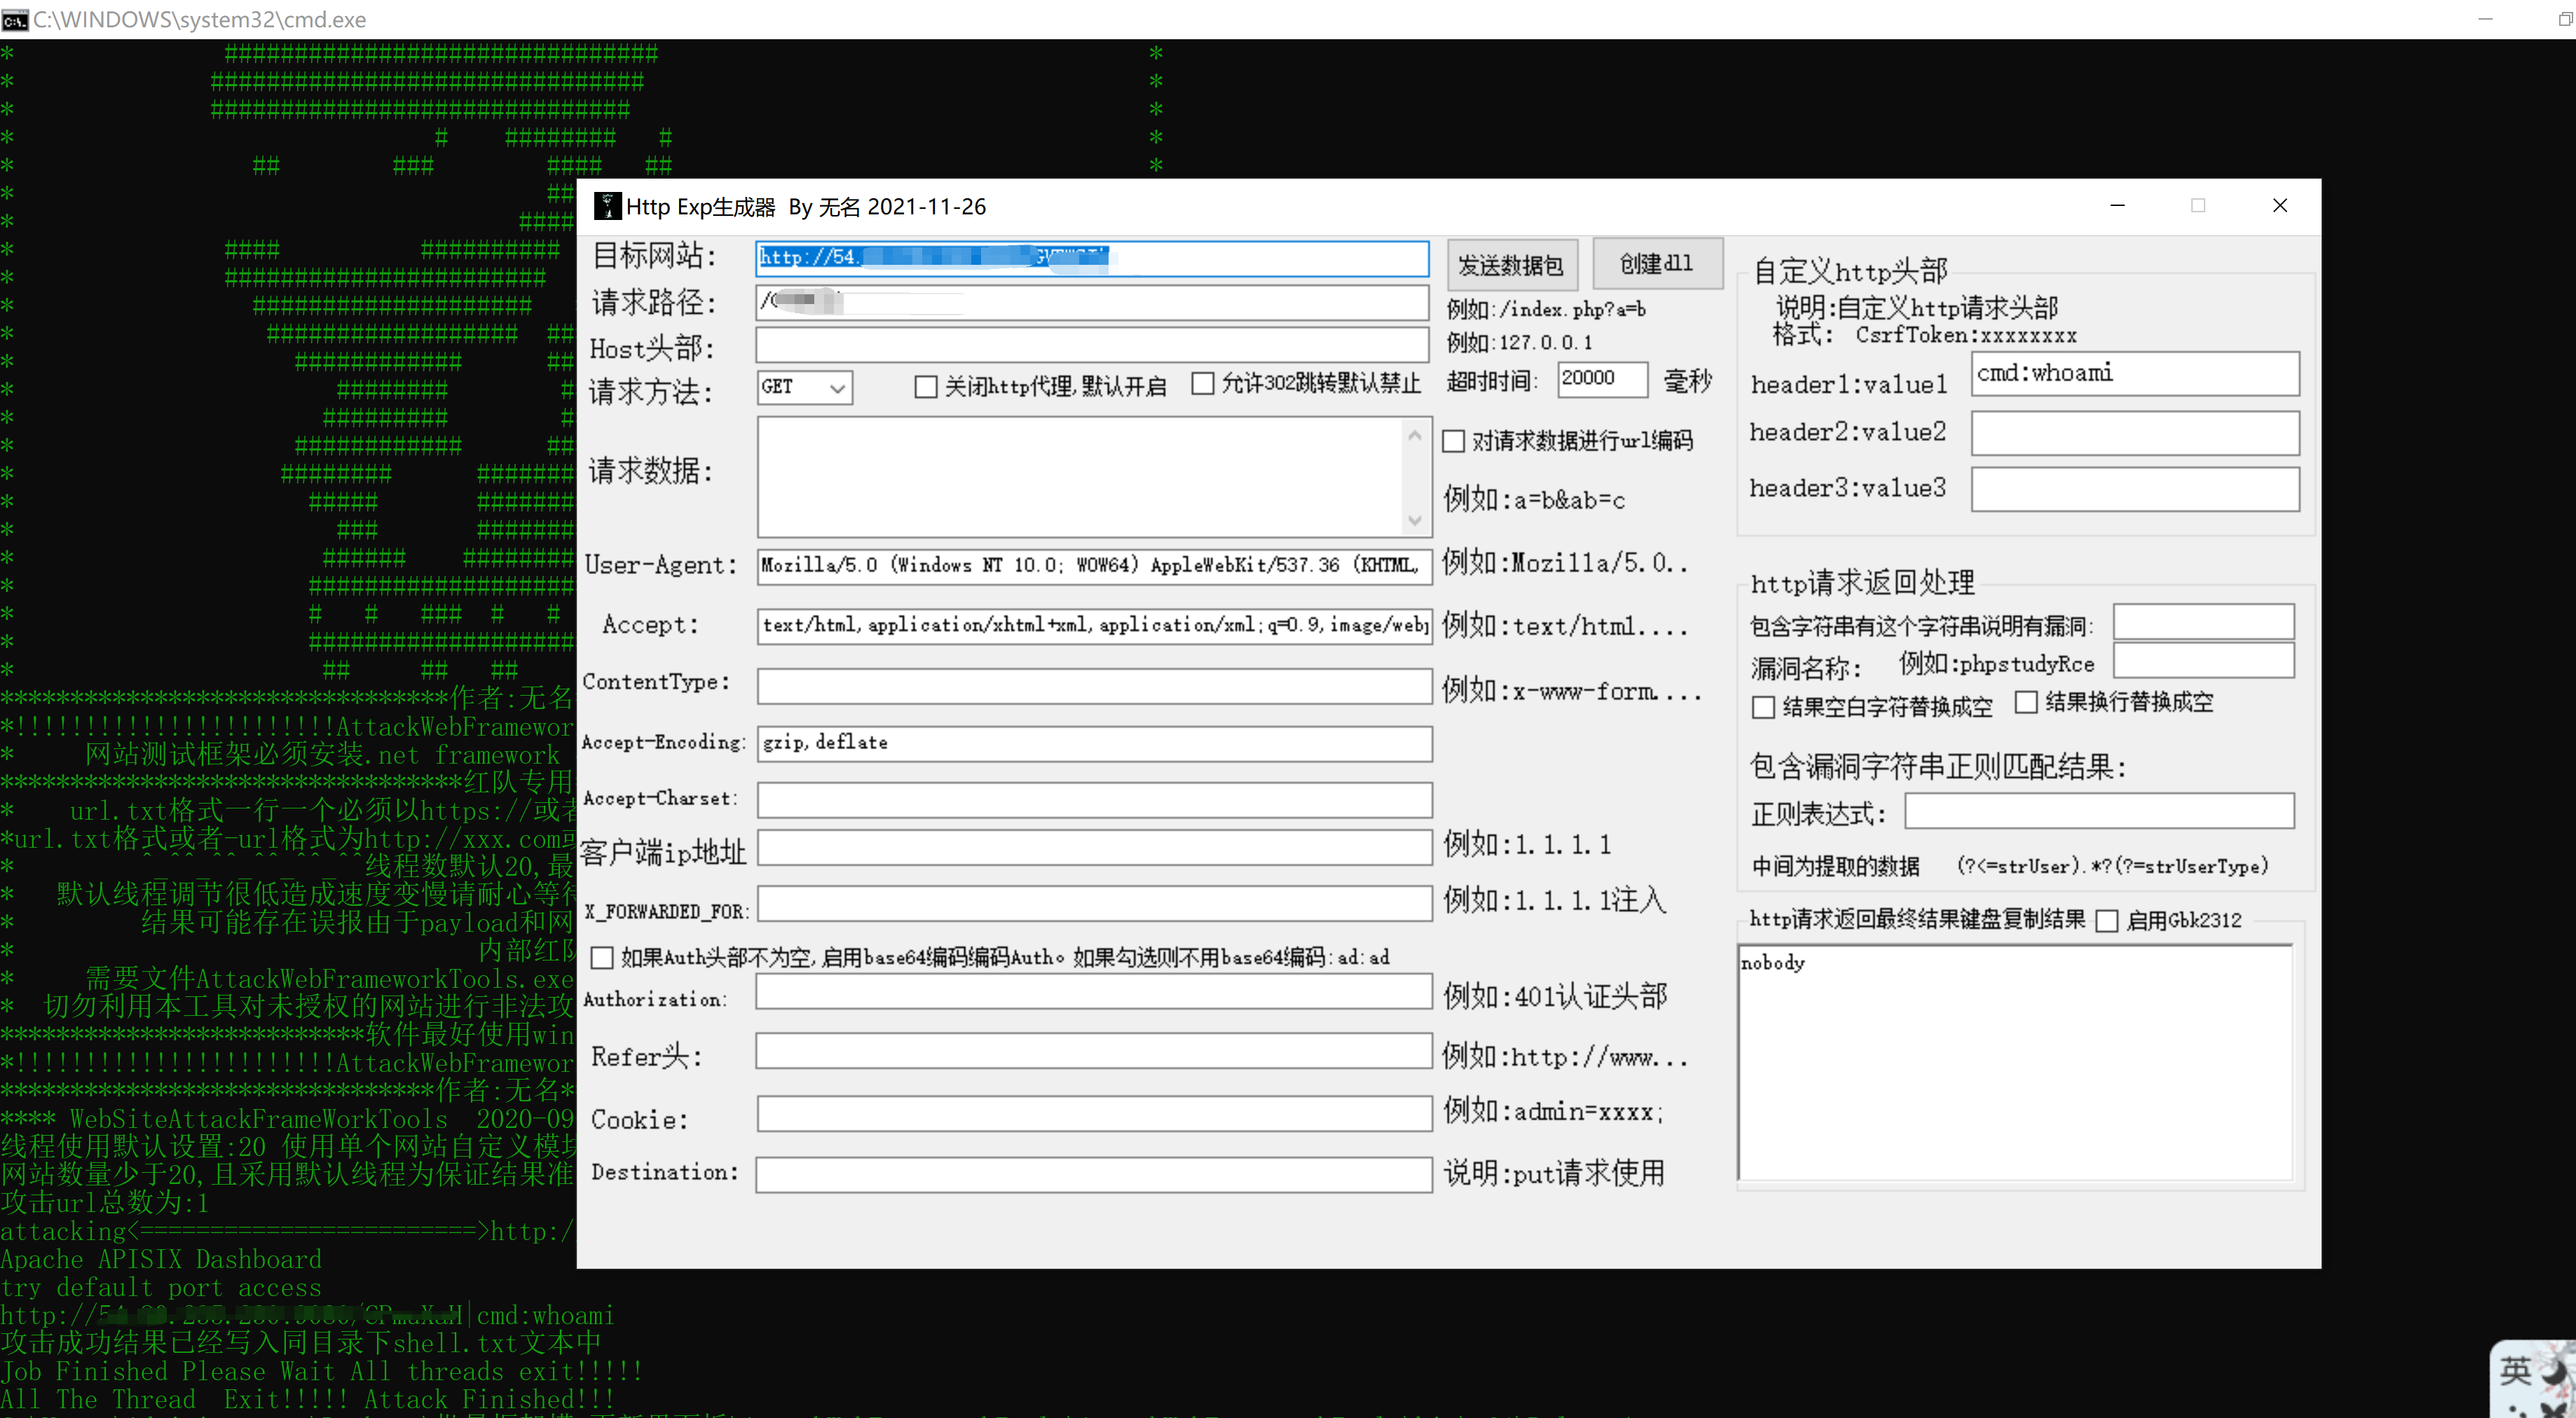2576x1418 pixels.
Task: Toggle 对请求数据进行url编码 checkbox
Action: pos(1454,441)
